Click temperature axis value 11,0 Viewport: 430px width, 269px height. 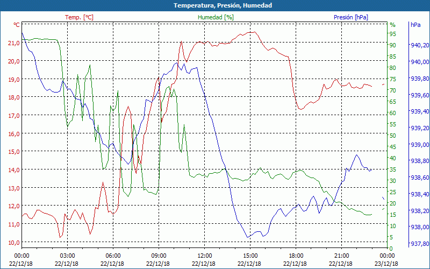pos(14,224)
